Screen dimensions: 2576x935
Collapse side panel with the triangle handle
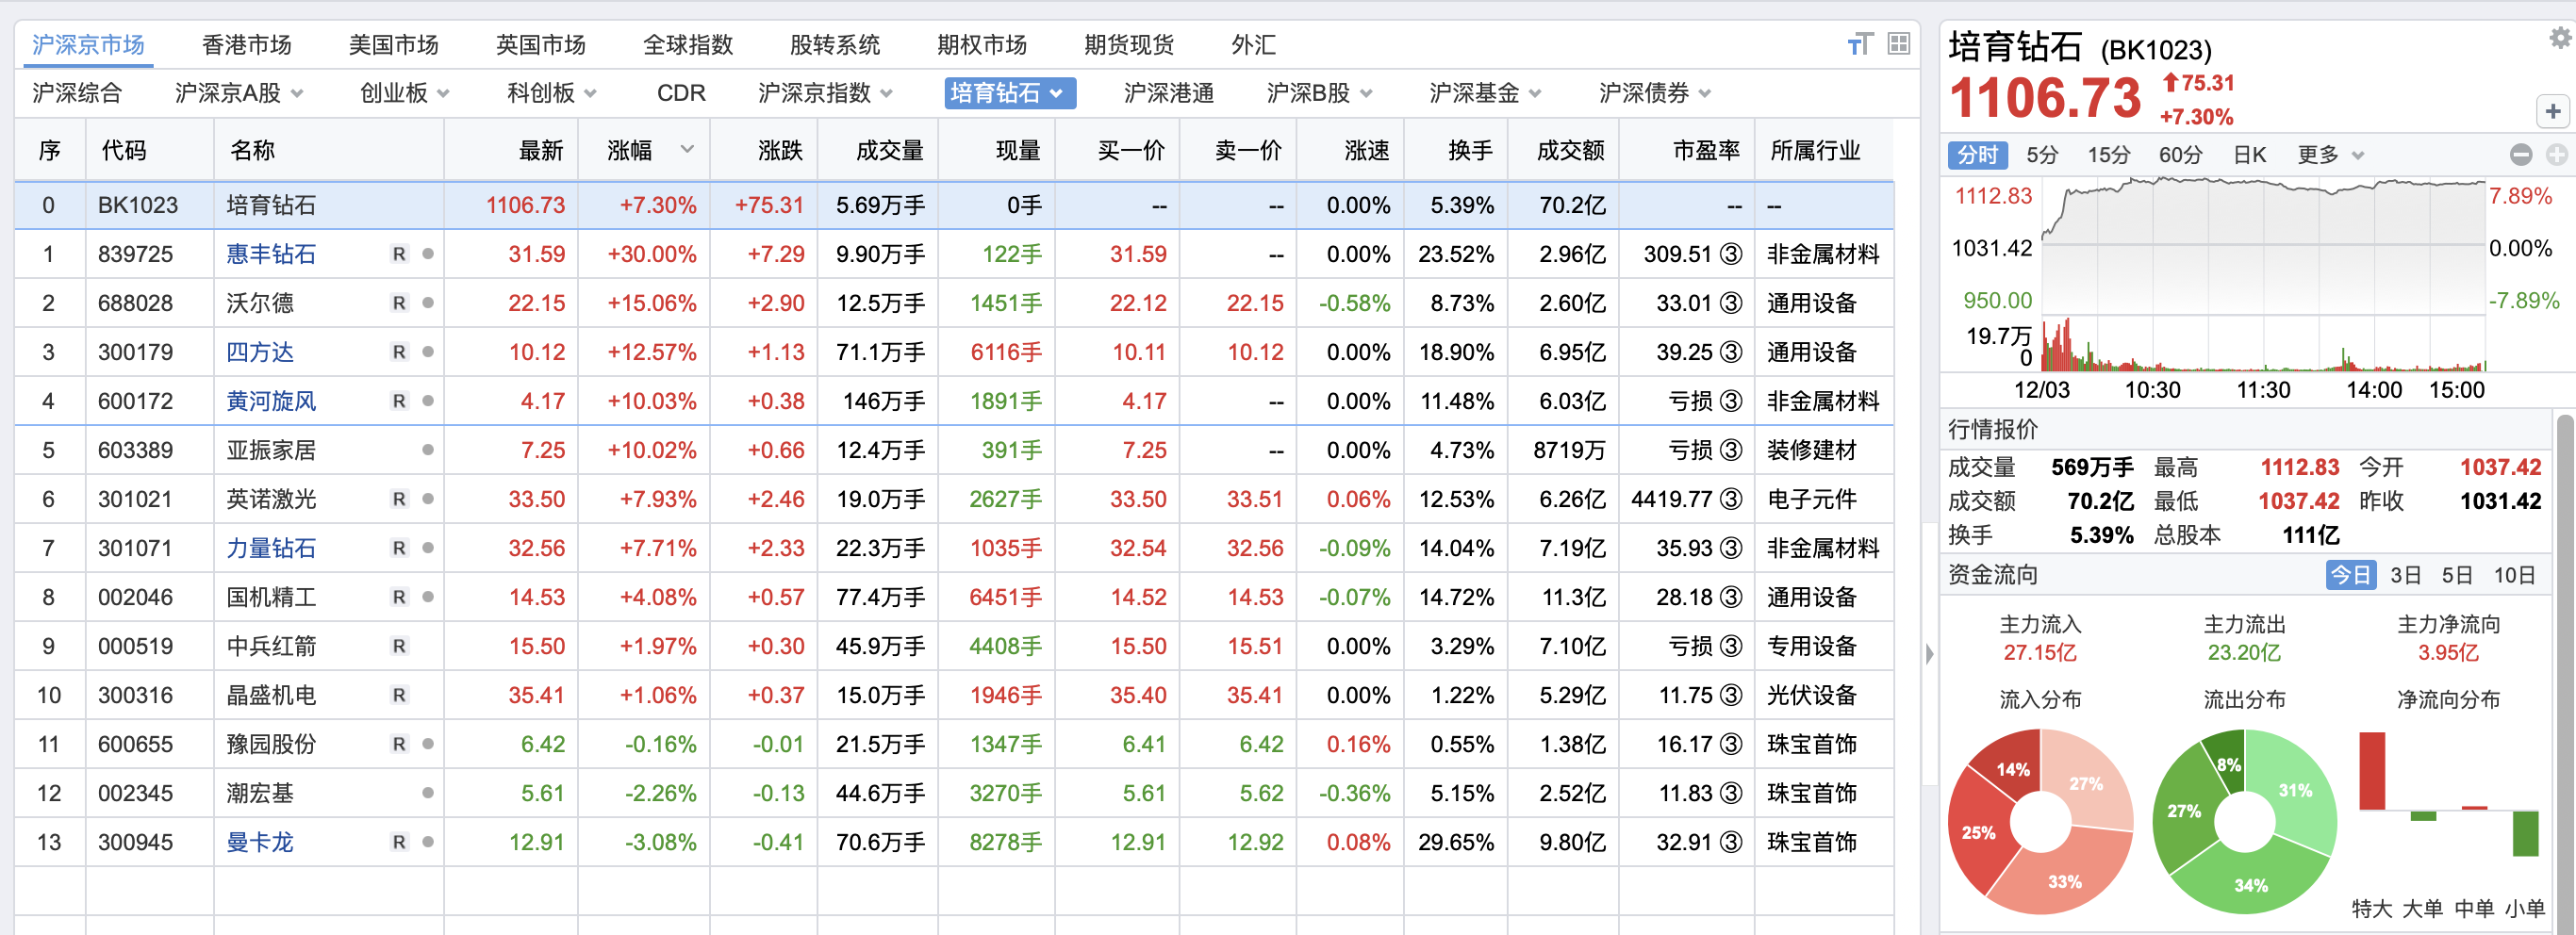click(1929, 653)
